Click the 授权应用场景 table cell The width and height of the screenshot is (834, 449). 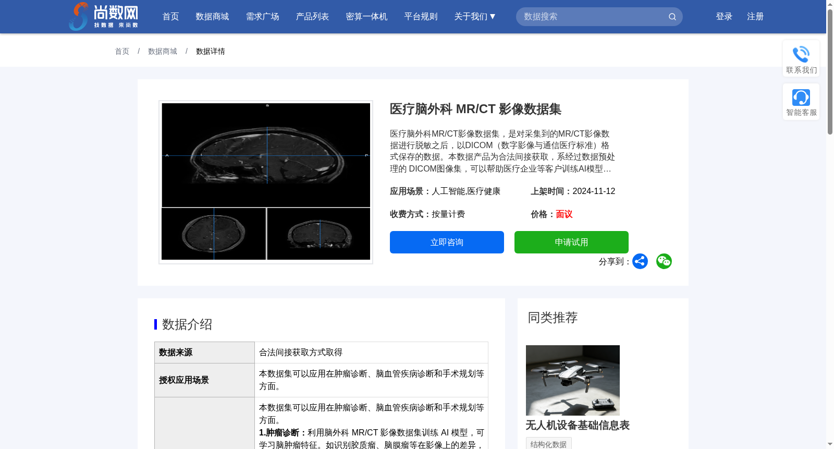(204, 380)
